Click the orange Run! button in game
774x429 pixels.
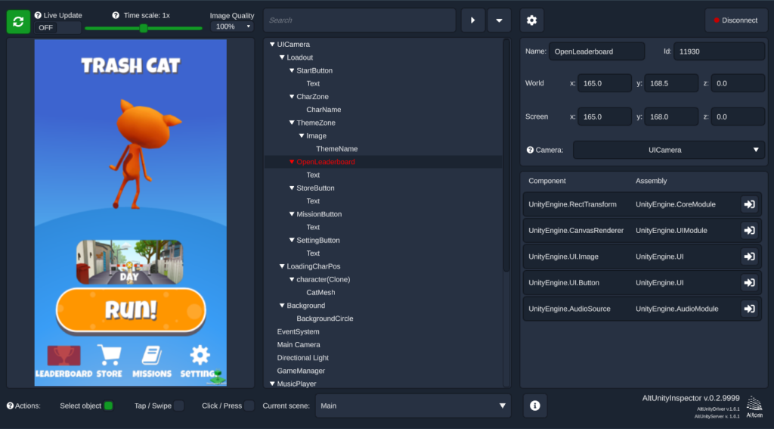[x=131, y=310]
